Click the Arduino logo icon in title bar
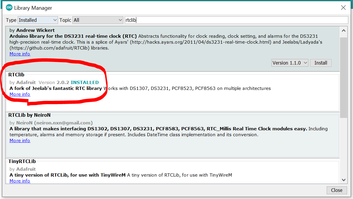 [x=9, y=8]
